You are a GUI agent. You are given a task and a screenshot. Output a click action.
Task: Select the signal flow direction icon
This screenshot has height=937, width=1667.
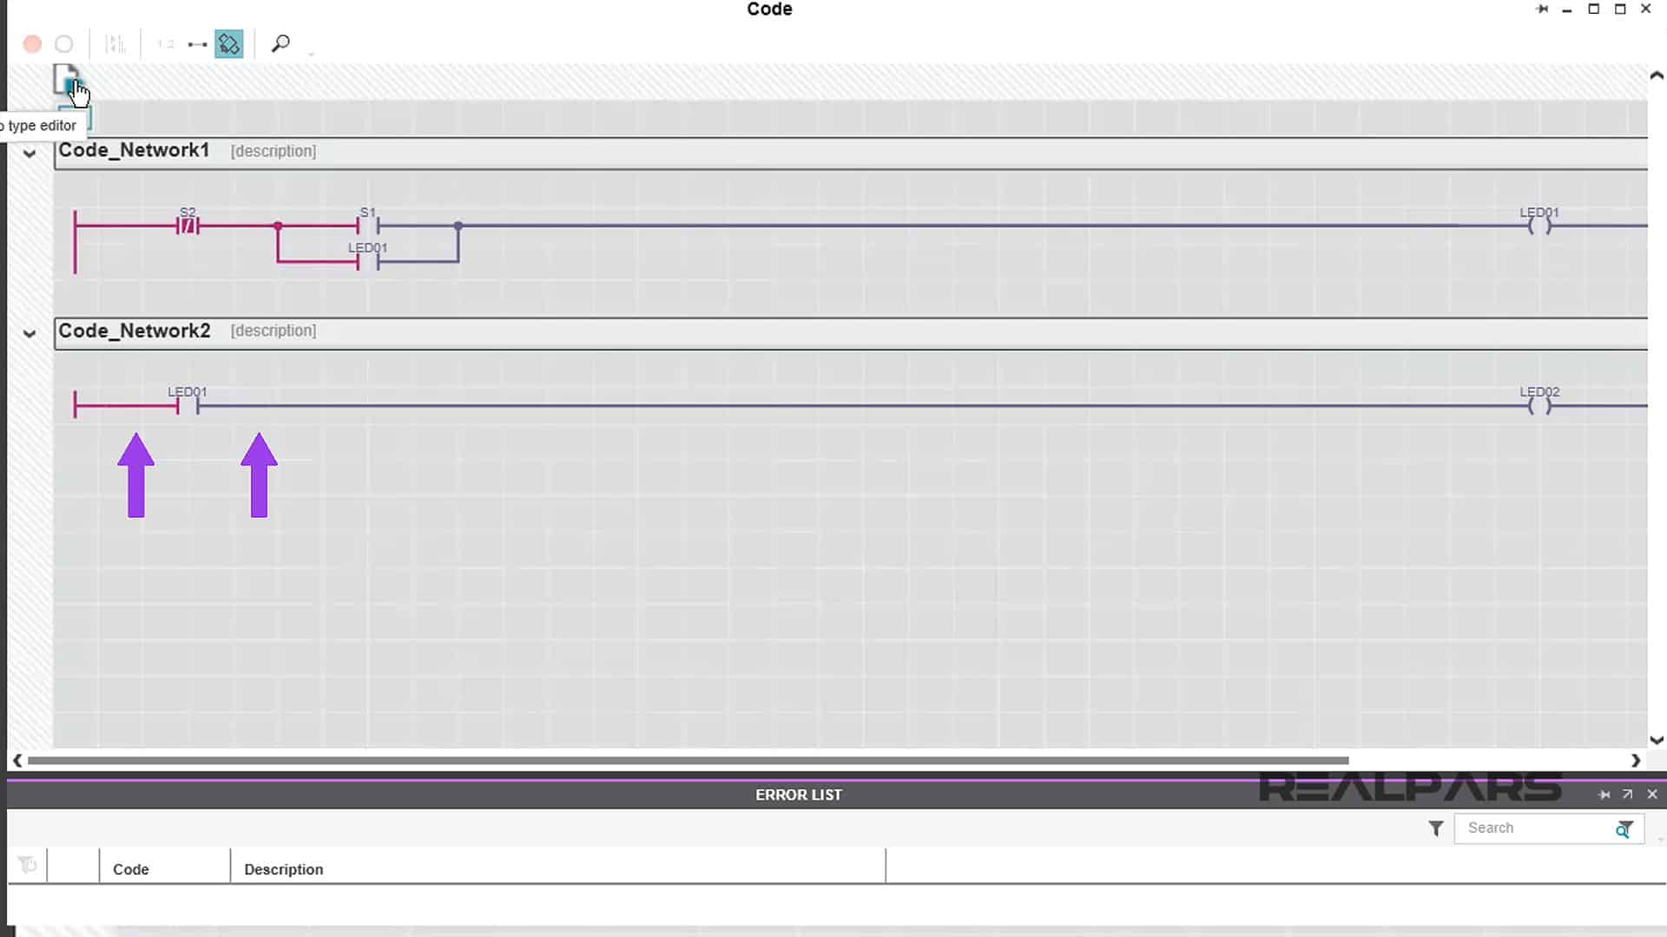pos(197,44)
